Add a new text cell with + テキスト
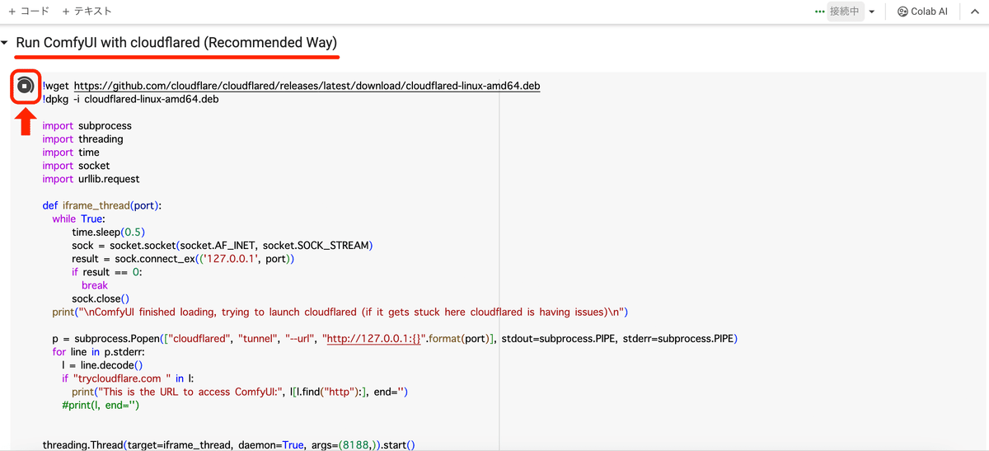Screen dimensions: 989x451 pos(87,12)
